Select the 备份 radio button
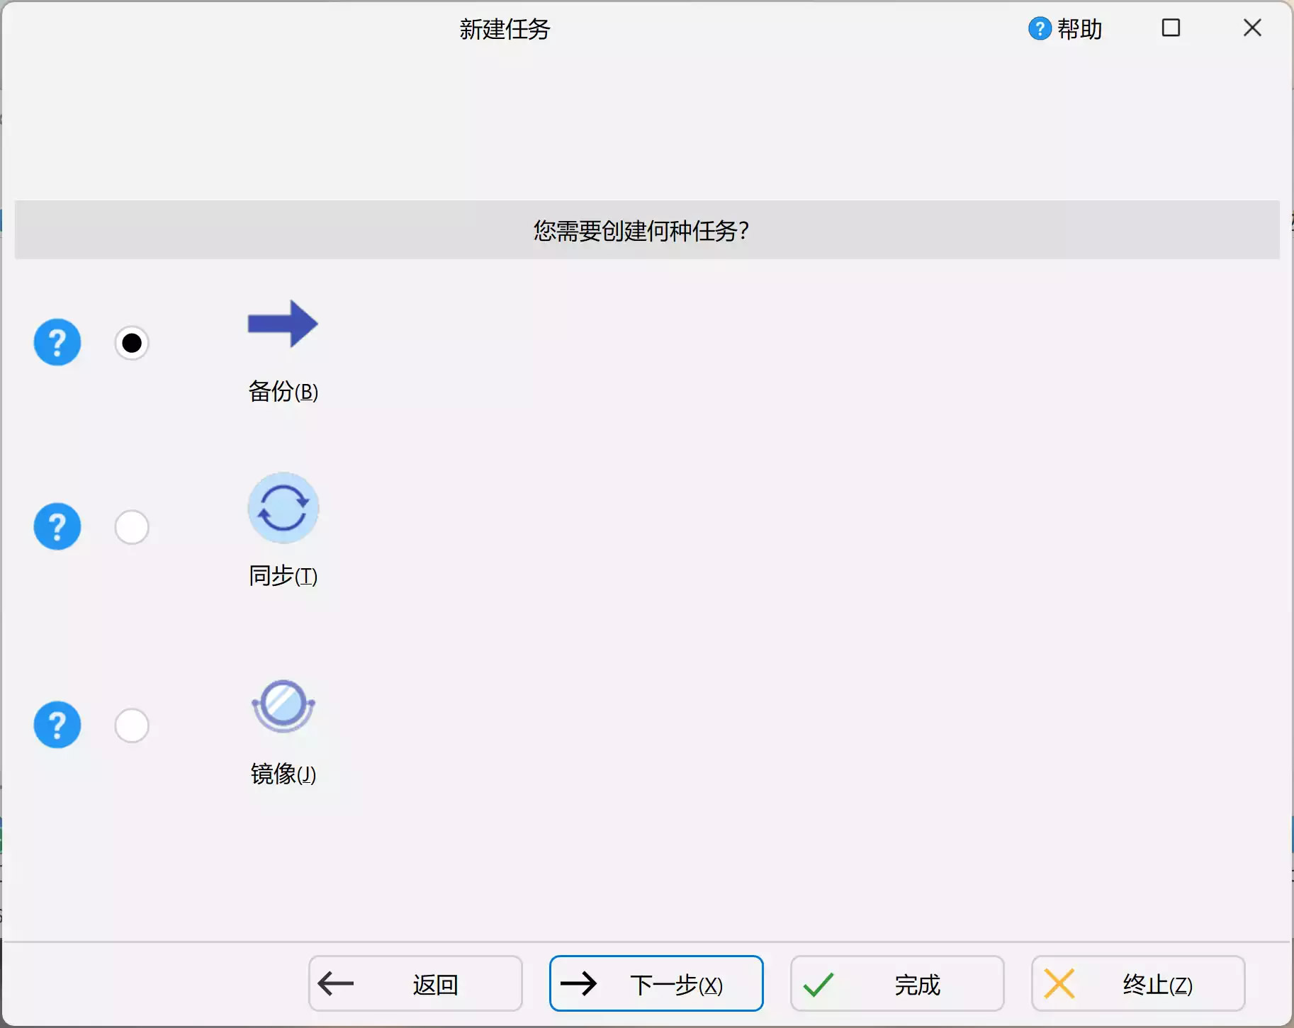This screenshot has height=1028, width=1294. pyautogui.click(x=132, y=342)
